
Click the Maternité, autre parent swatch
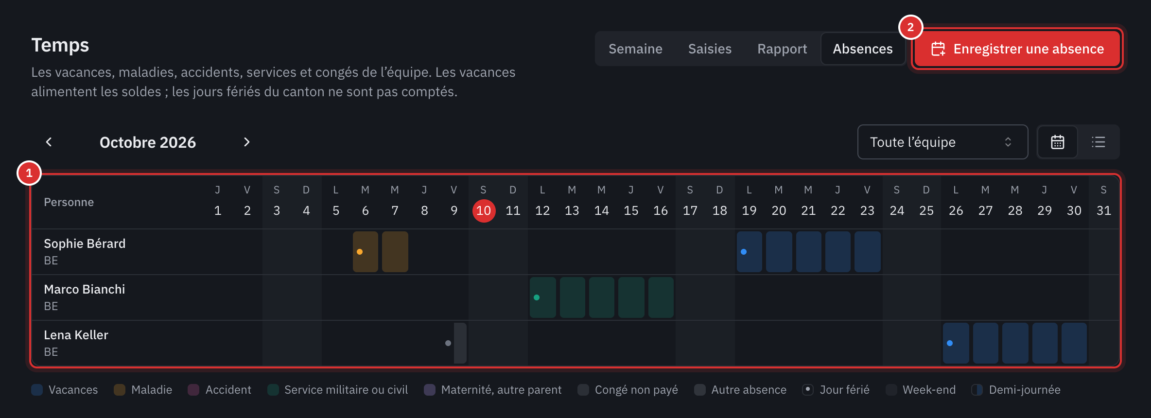point(430,390)
